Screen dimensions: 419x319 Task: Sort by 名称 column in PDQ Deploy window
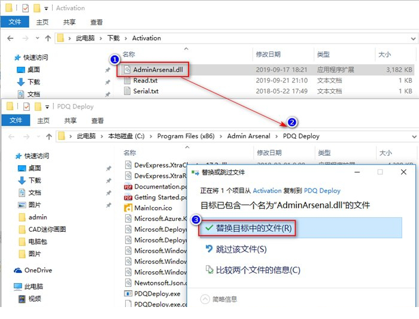coord(130,153)
